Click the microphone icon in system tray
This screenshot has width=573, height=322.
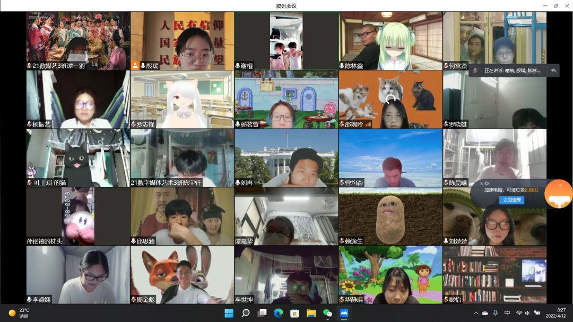[496, 313]
